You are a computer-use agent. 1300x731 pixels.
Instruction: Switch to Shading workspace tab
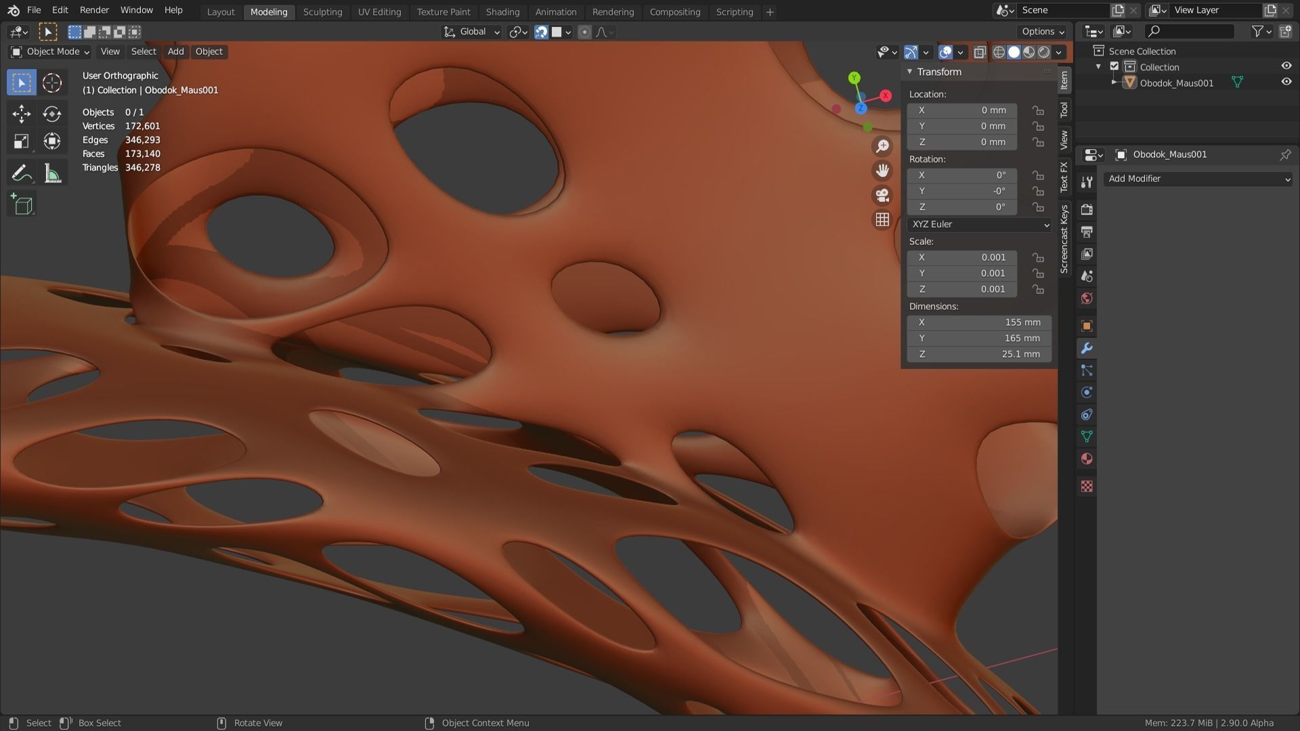pyautogui.click(x=502, y=12)
